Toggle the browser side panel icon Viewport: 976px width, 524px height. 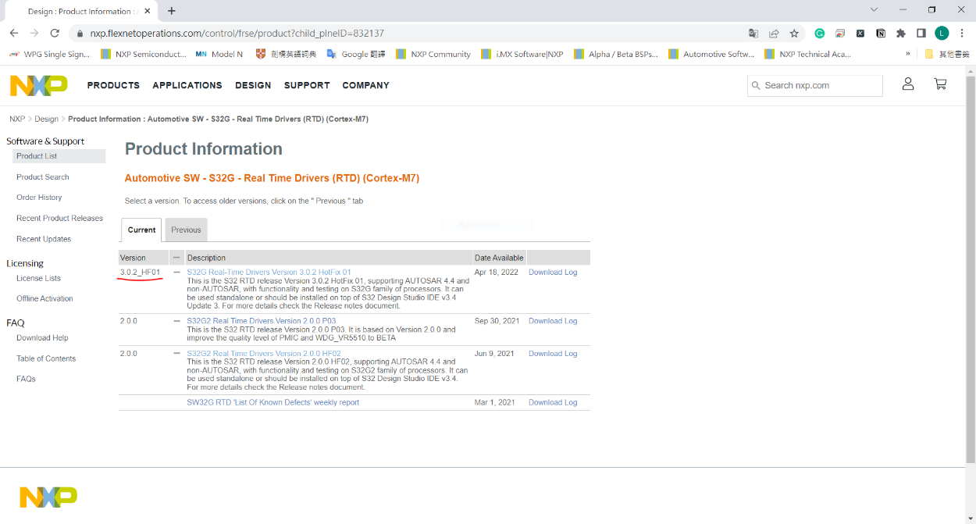[921, 33]
